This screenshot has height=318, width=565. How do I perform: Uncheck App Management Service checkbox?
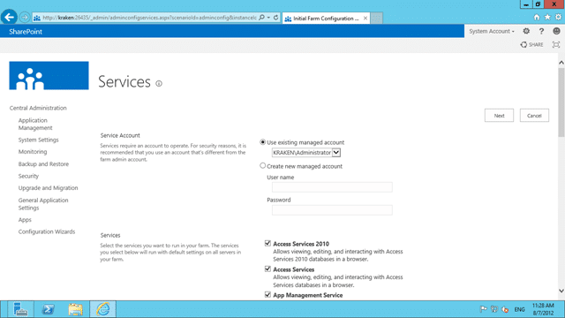(x=267, y=294)
